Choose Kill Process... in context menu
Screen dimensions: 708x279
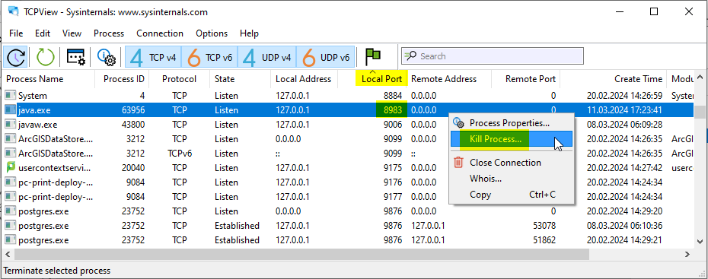511,139
